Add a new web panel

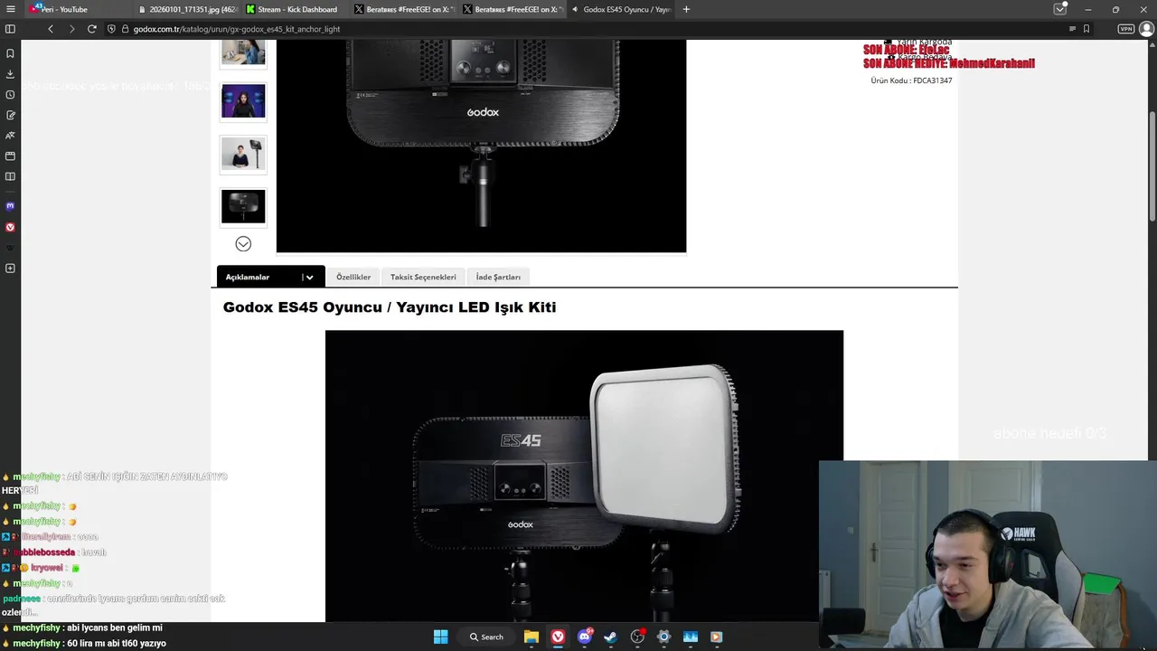pyautogui.click(x=10, y=269)
